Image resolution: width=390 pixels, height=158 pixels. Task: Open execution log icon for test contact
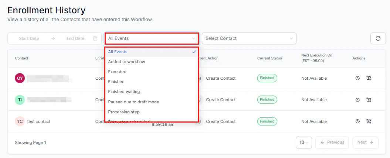(x=369, y=121)
